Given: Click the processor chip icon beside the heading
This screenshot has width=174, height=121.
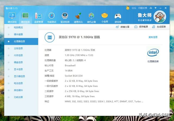Looking at the screenshot, I should pos(49,37).
